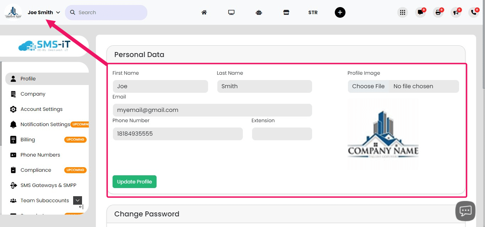Open the megaphone announcements icon
This screenshot has height=227, width=485.
point(456,12)
